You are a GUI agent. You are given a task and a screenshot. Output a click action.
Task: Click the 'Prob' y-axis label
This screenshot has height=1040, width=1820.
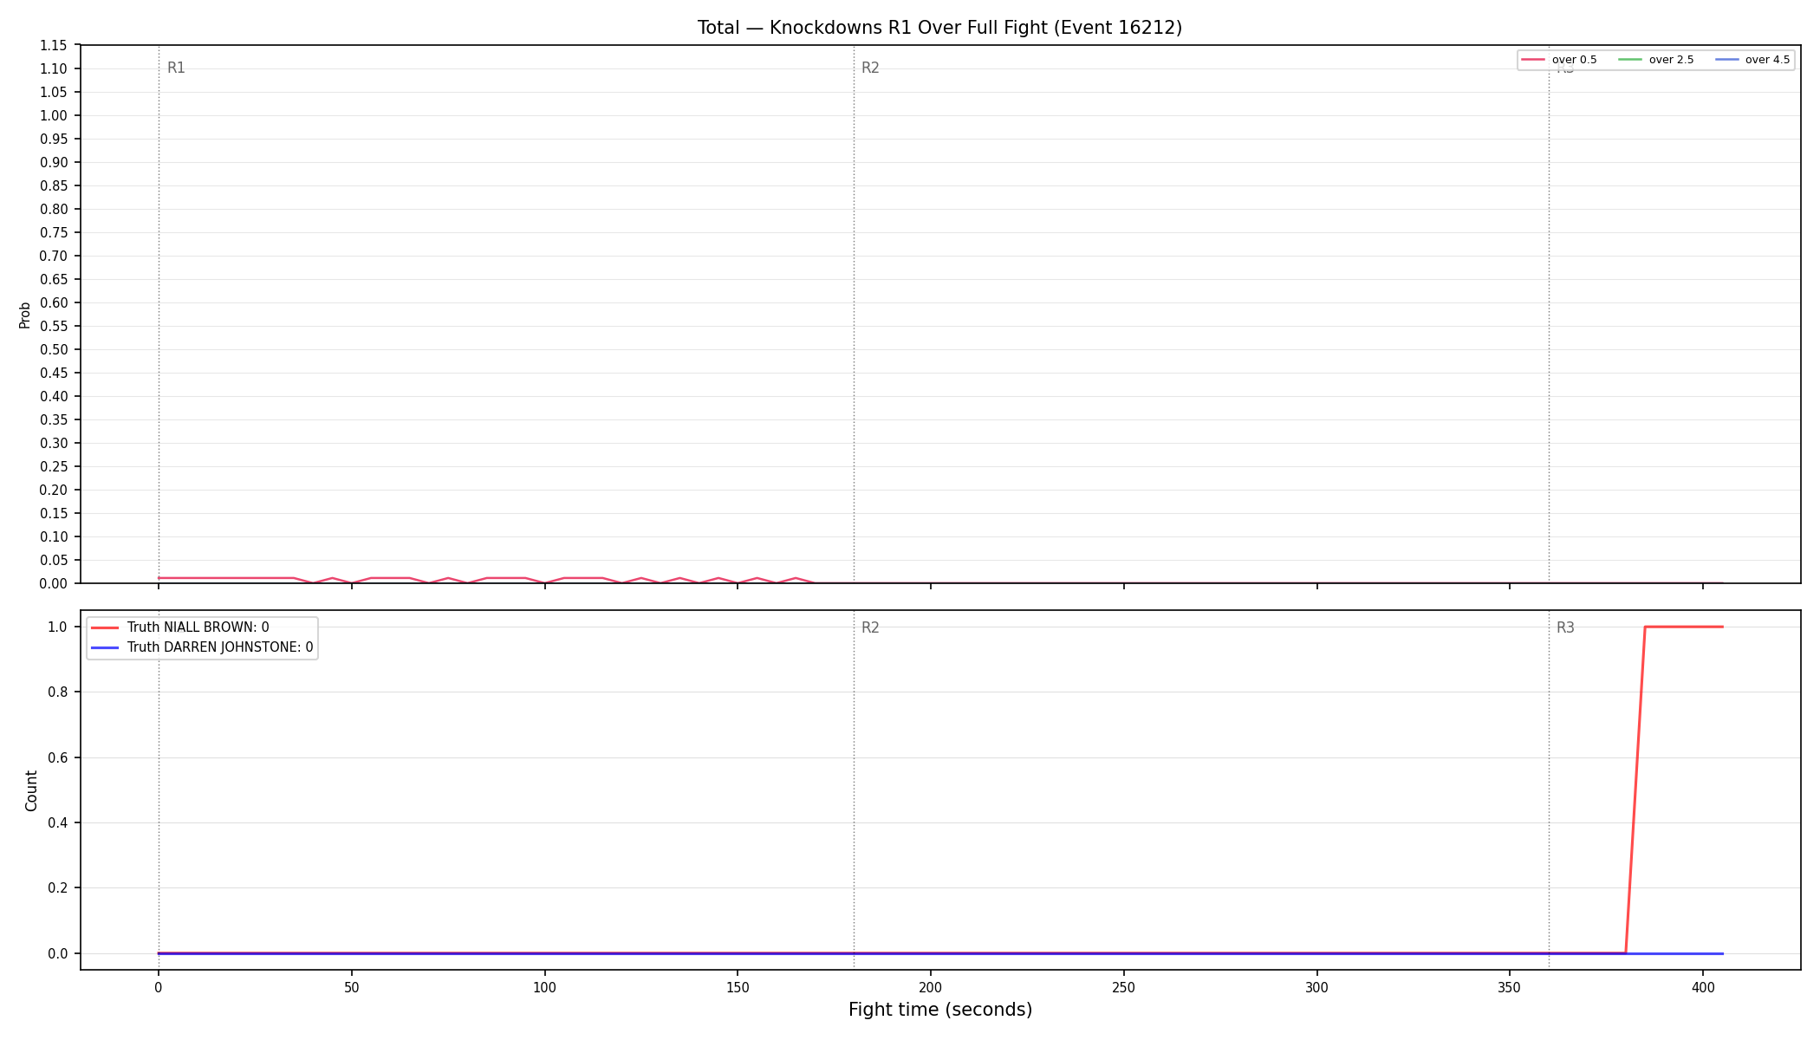pos(24,315)
